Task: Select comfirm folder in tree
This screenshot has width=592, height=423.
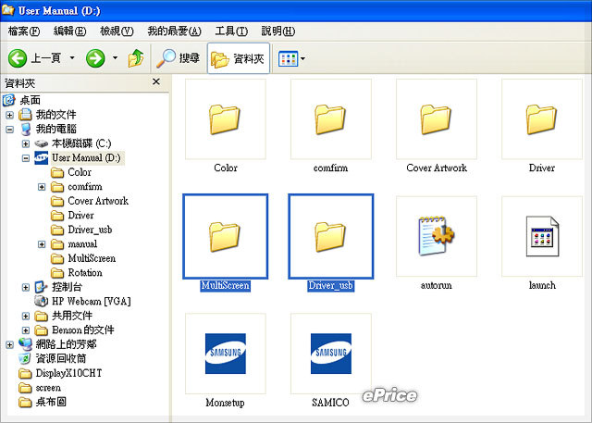Action: click(x=85, y=186)
